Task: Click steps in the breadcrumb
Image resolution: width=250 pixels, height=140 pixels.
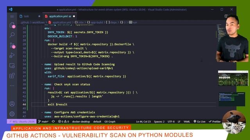Action: [111, 23]
